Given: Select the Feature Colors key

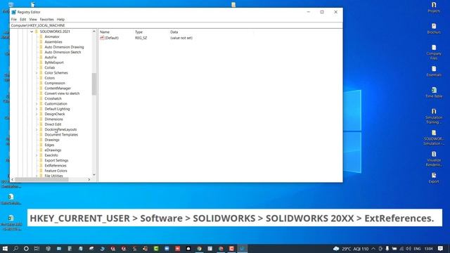Looking at the screenshot, I should coord(56,171).
